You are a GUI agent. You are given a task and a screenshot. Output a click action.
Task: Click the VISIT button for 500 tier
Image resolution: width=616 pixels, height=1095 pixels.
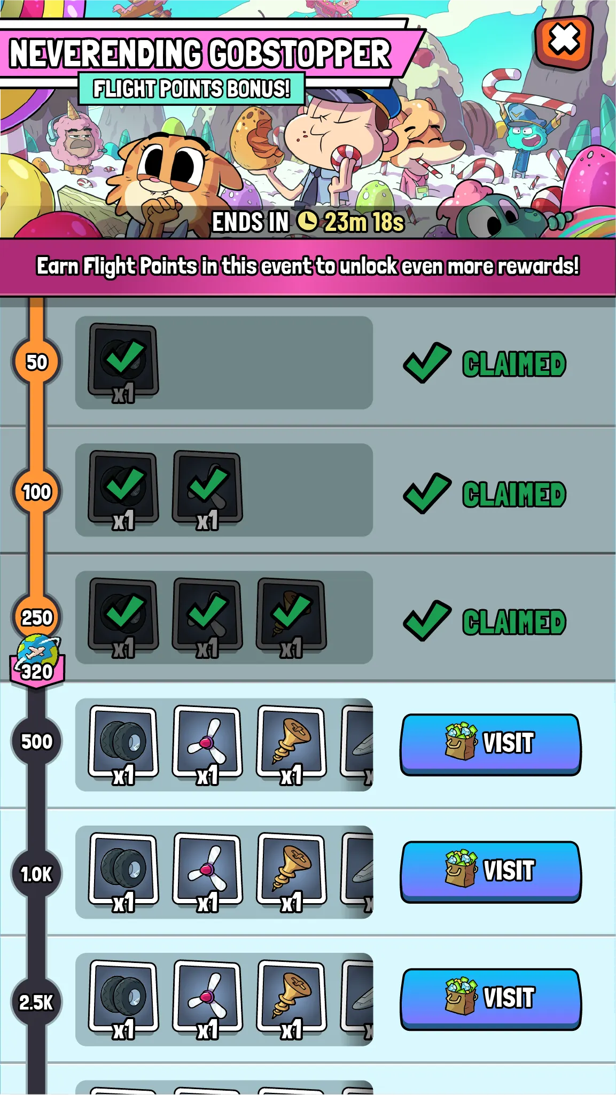coord(490,744)
